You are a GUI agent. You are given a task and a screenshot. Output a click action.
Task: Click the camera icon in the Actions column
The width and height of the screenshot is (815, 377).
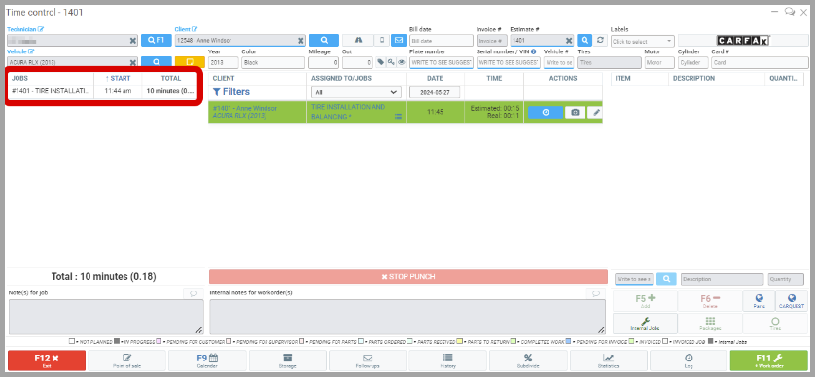pyautogui.click(x=575, y=112)
